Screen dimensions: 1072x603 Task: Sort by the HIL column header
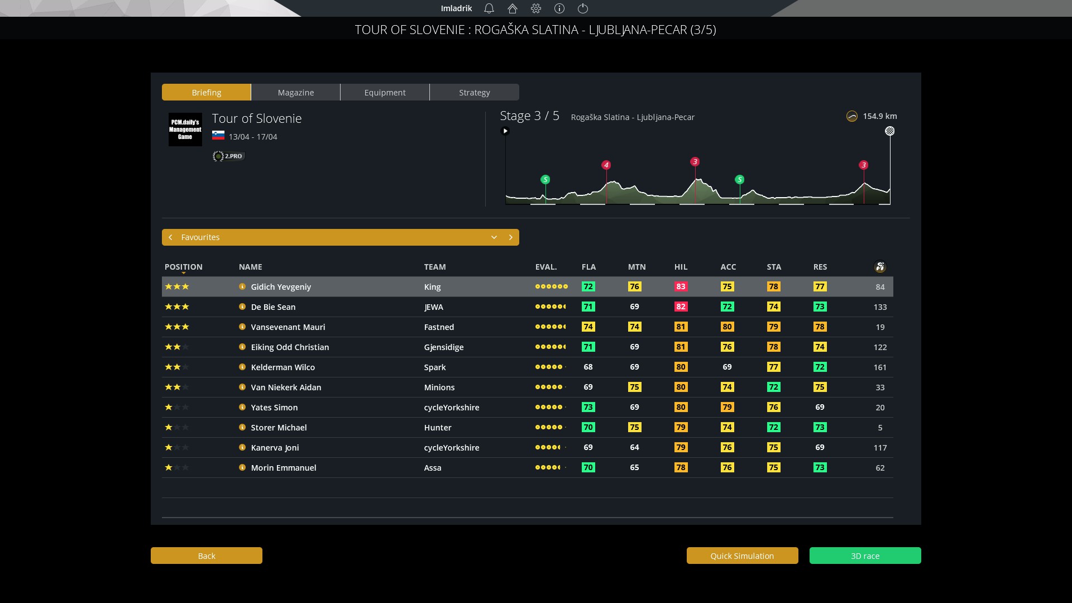point(681,267)
